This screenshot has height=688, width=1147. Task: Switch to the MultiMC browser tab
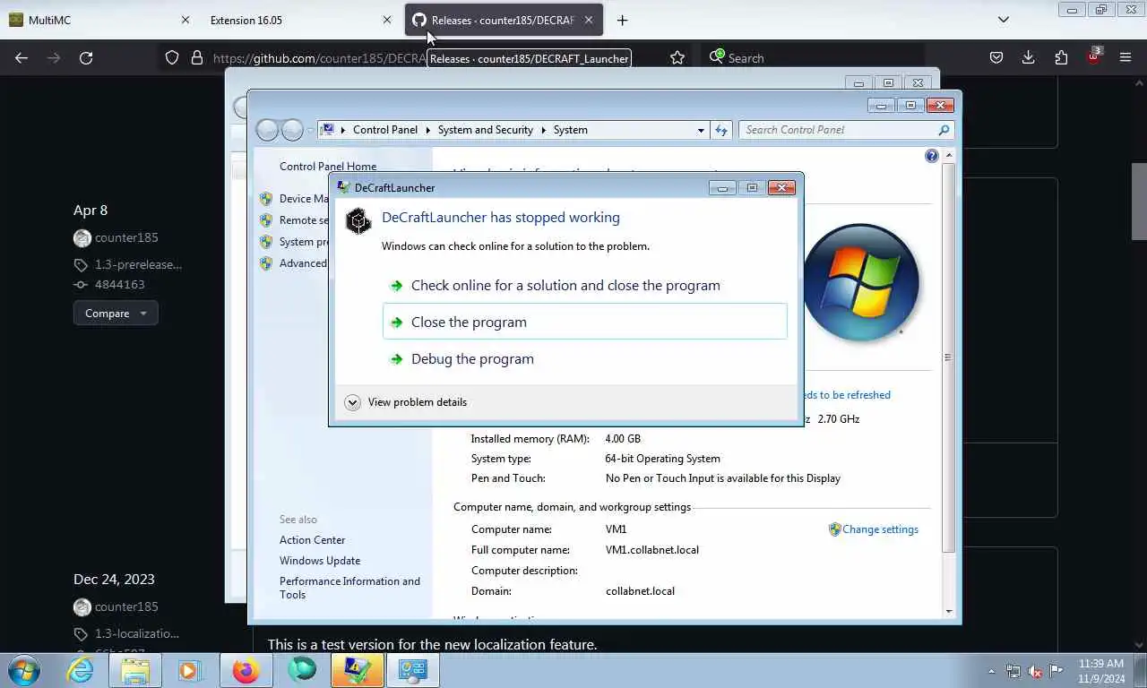point(99,20)
